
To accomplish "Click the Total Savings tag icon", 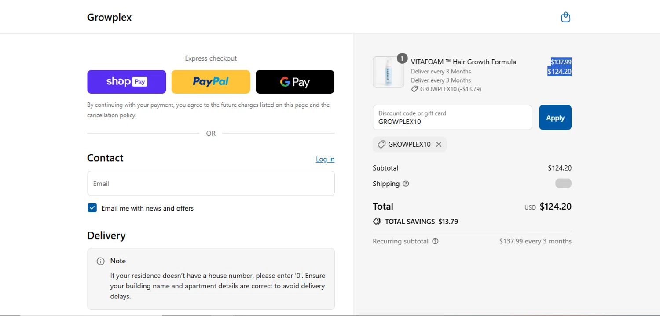I will (377, 222).
